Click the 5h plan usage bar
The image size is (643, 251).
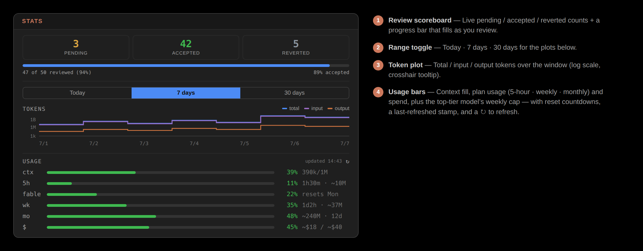click(x=160, y=184)
